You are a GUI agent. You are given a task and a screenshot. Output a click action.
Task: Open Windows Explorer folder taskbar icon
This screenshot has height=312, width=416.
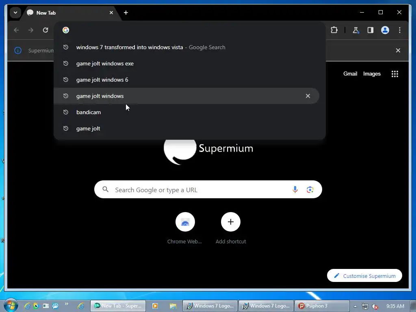click(173, 306)
